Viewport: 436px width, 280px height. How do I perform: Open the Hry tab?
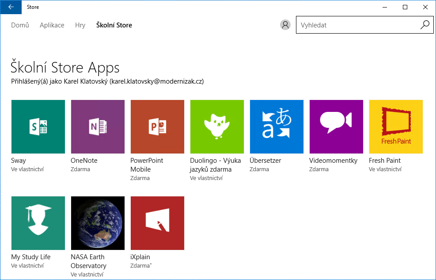point(80,25)
